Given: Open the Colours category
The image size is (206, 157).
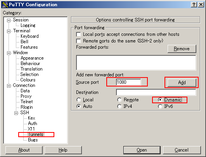Looking at the screenshot, I should pos(28,80).
